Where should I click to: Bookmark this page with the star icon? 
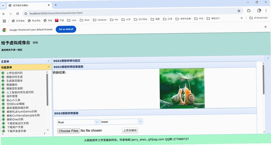pyautogui.click(x=239, y=11)
